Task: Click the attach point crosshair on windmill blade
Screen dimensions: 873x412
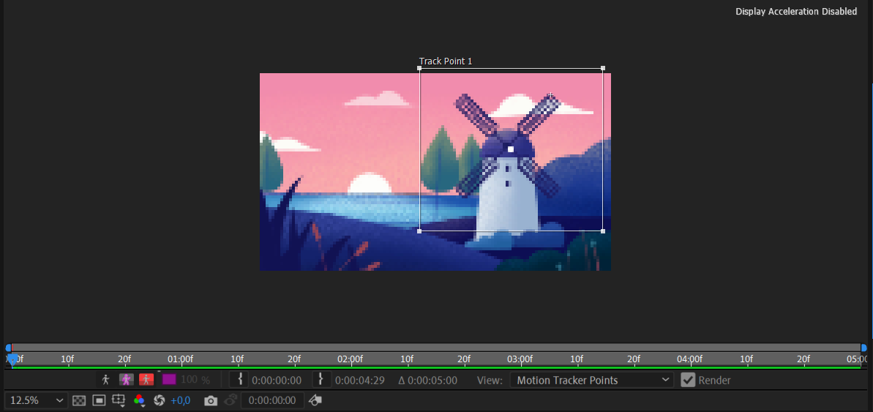Action: point(550,96)
